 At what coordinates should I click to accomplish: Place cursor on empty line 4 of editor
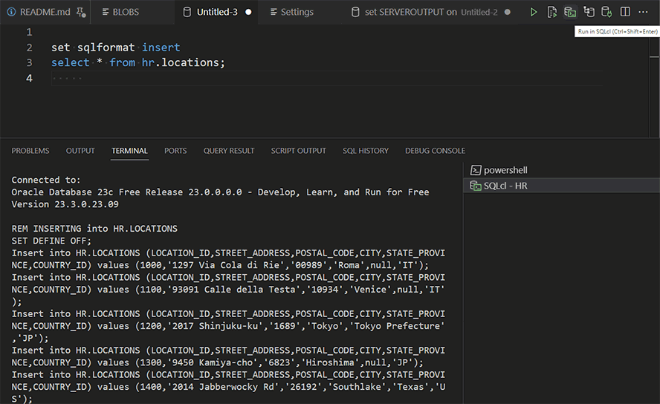223,78
